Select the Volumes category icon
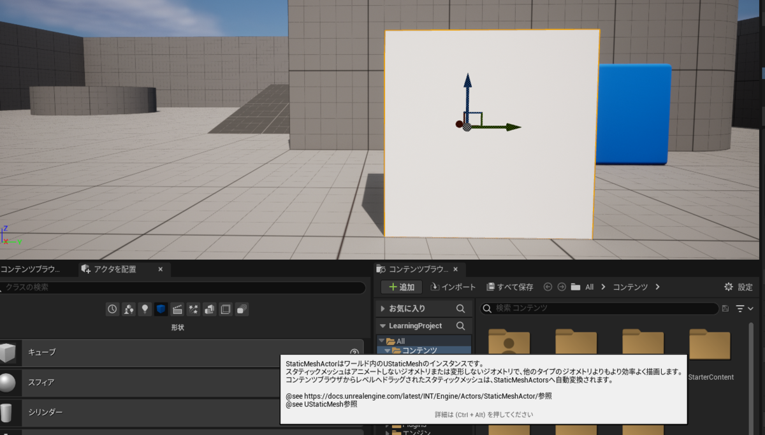 pos(226,310)
